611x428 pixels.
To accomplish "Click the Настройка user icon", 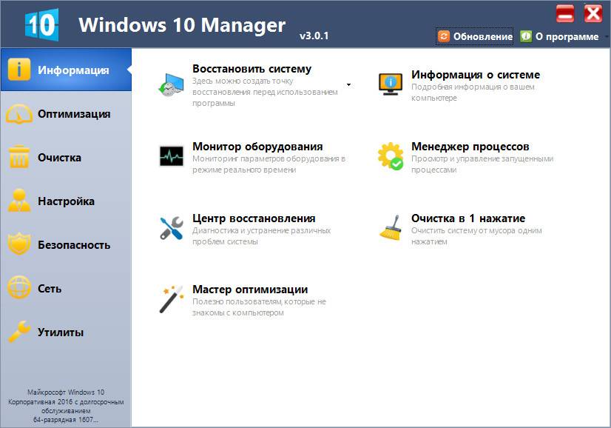I will pyautogui.click(x=18, y=201).
